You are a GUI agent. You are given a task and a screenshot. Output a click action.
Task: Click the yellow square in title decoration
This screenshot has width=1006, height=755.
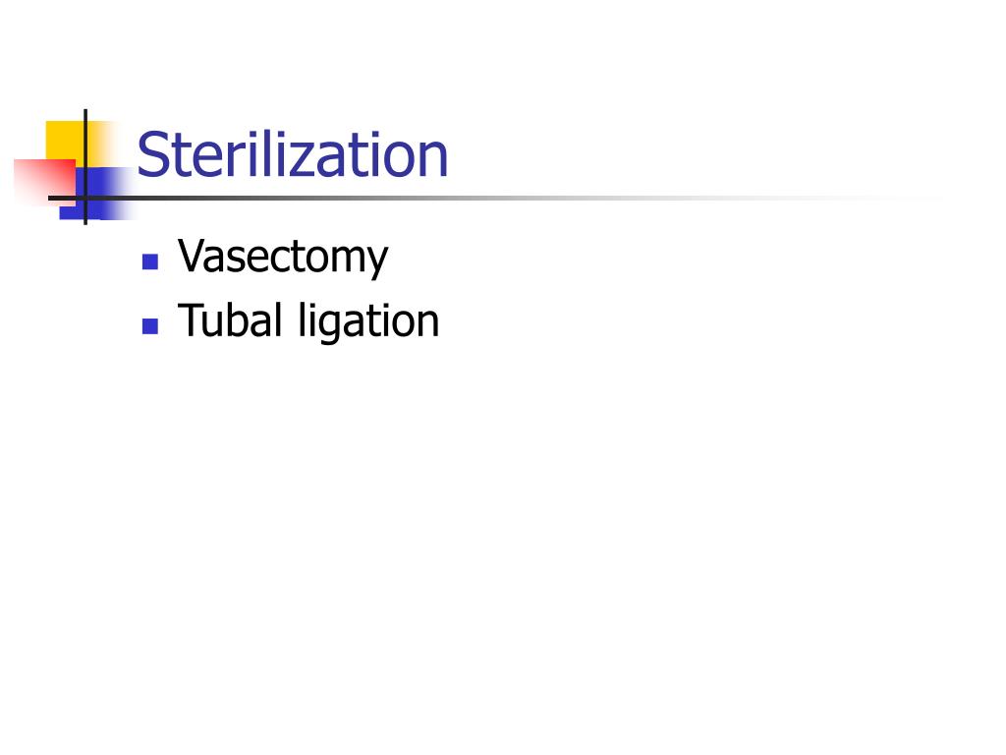pyautogui.click(x=65, y=140)
